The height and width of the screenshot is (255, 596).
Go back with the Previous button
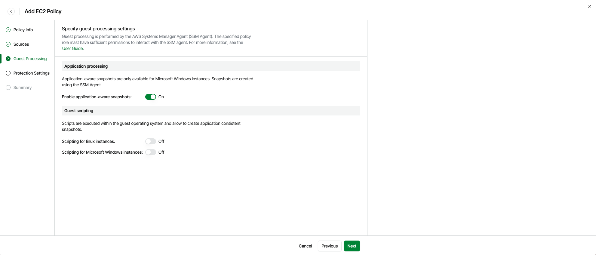tap(329, 246)
